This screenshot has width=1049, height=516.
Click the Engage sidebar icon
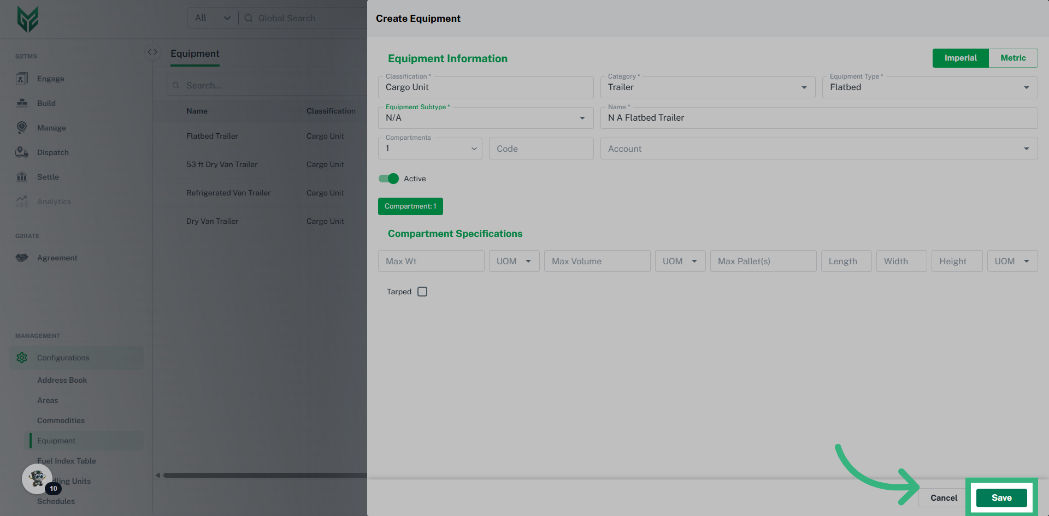pyautogui.click(x=22, y=79)
